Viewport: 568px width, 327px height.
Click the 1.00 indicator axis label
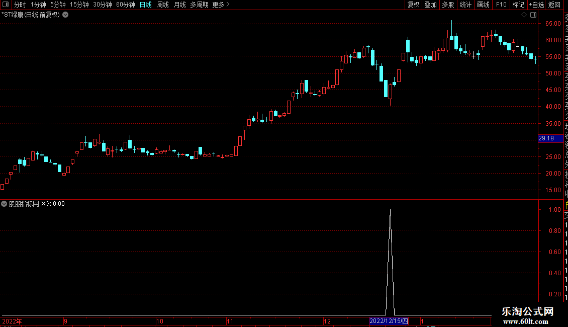coord(554,210)
